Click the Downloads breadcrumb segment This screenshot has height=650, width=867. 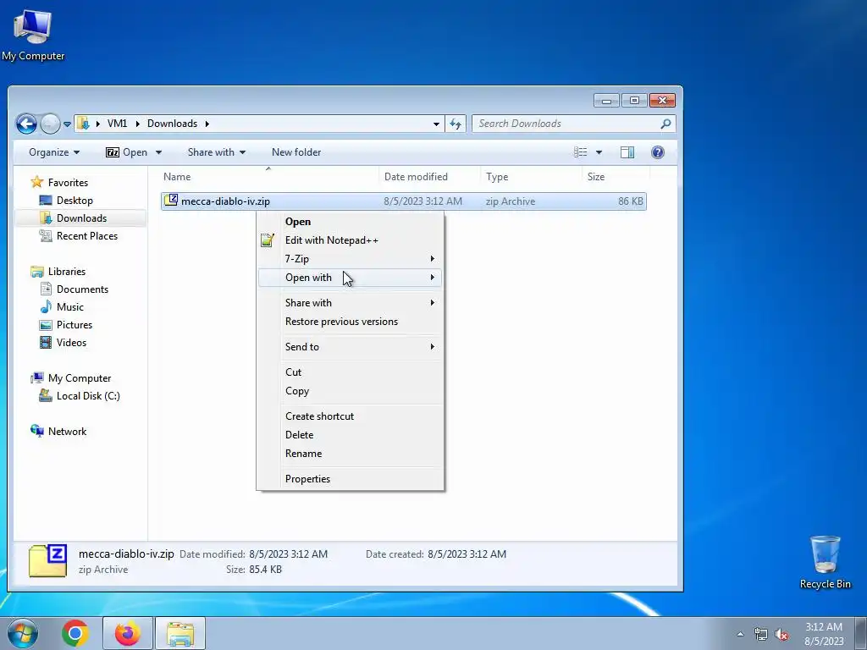tap(172, 124)
